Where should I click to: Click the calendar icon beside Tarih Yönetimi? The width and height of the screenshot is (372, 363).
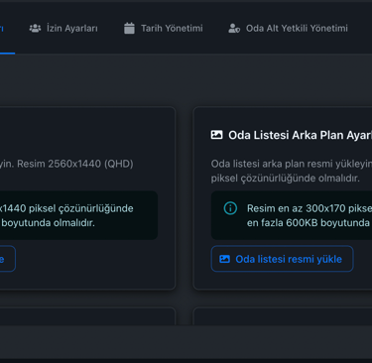coord(129,29)
